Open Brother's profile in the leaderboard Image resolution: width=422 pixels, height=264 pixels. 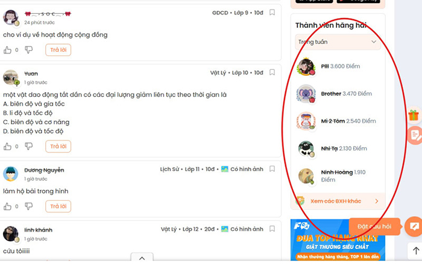pos(331,94)
